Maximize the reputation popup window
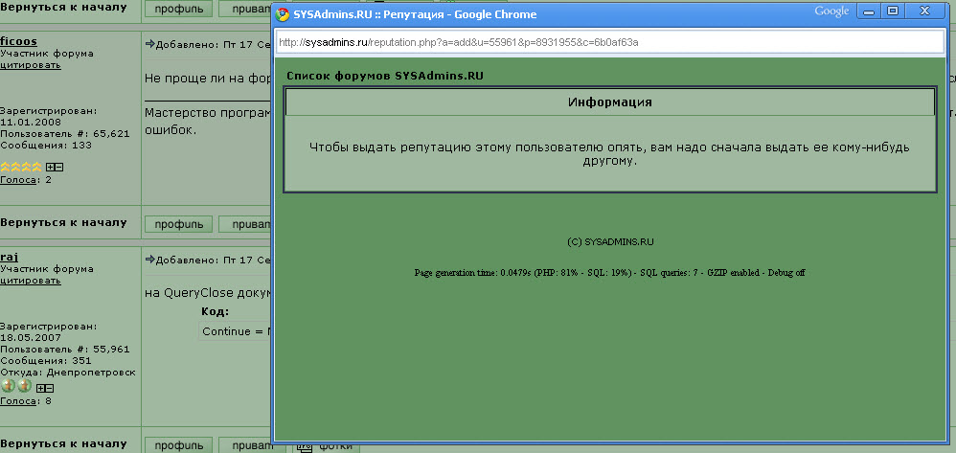 893,11
